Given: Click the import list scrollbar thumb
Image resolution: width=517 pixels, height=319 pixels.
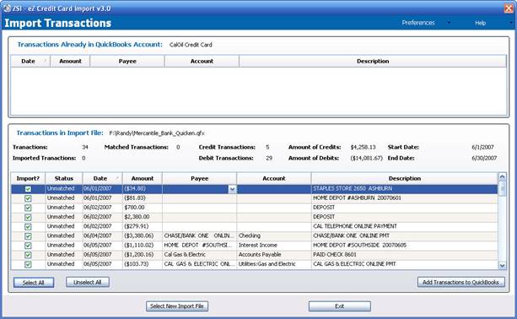Looking at the screenshot, I should pyautogui.click(x=502, y=189).
